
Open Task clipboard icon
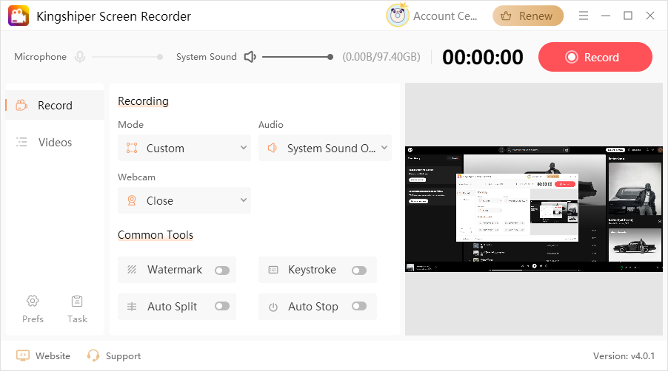(77, 301)
